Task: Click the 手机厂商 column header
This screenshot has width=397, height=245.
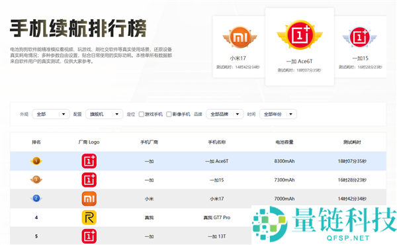Action: click(x=149, y=142)
